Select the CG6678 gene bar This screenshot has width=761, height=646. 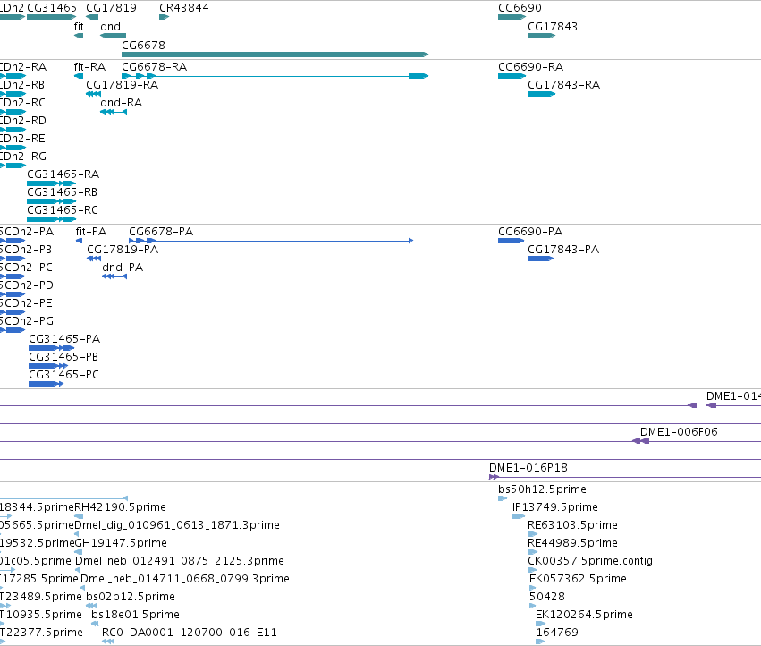click(x=275, y=55)
